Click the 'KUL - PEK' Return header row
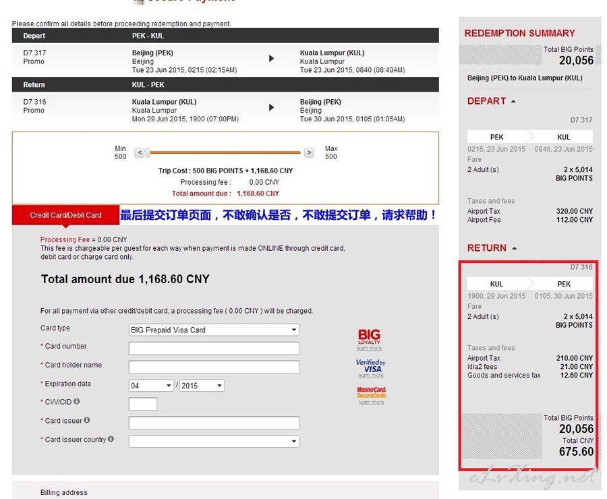The image size is (607, 499). click(225, 84)
